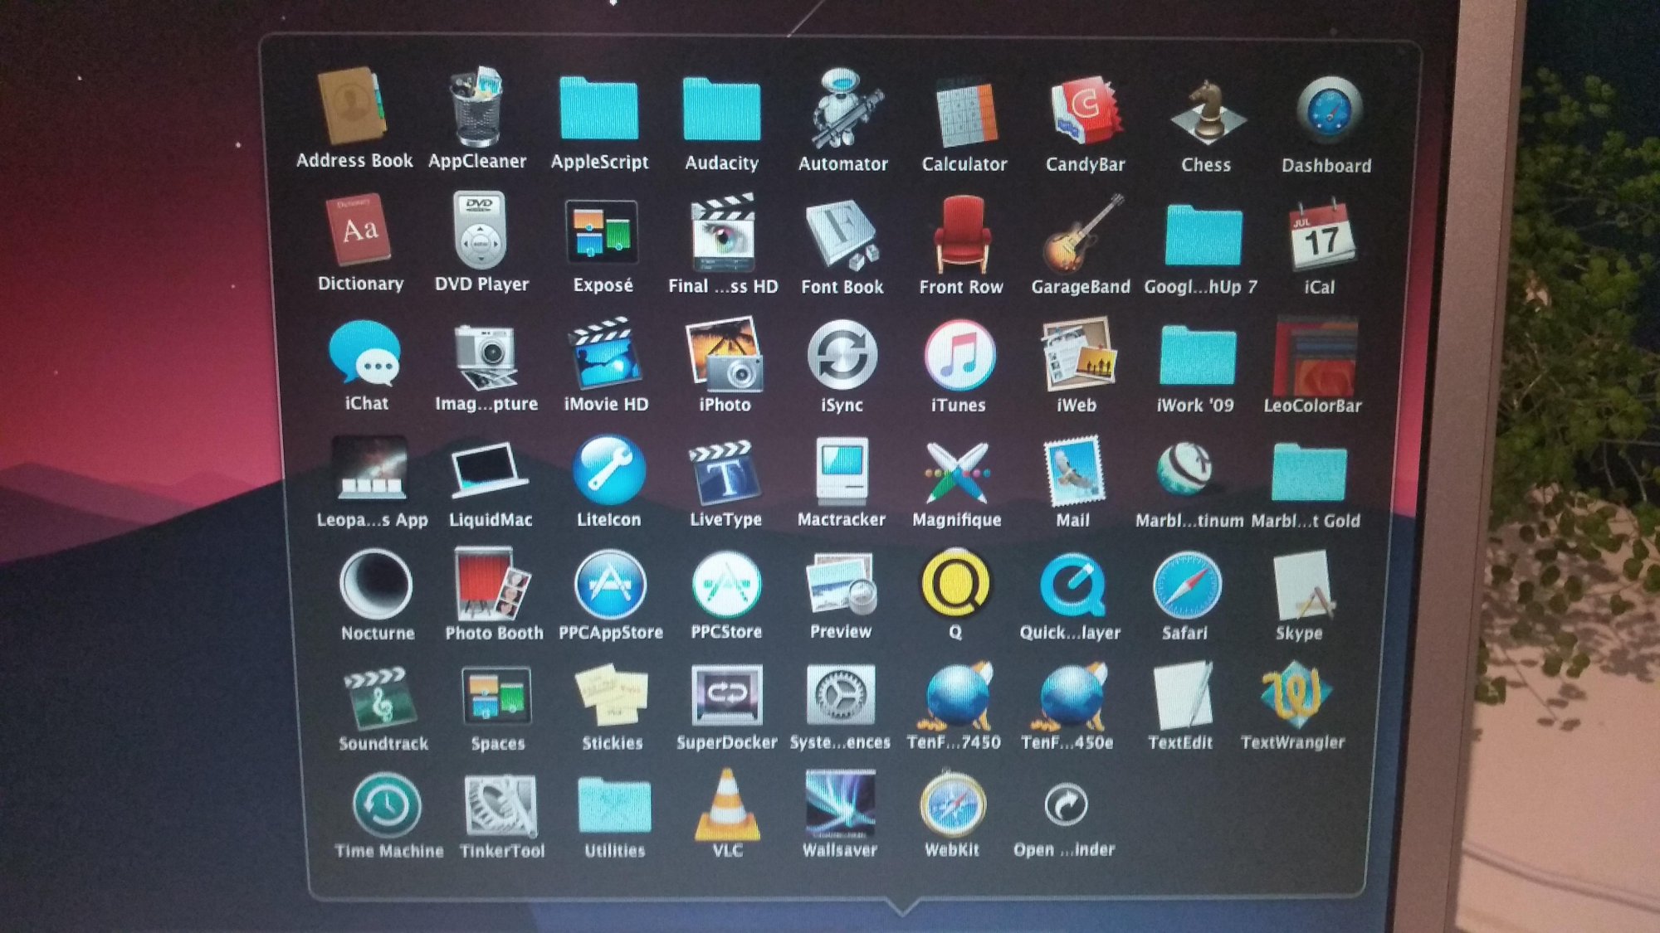
Task: Open QuickTime Player icon
Action: tap(1071, 586)
